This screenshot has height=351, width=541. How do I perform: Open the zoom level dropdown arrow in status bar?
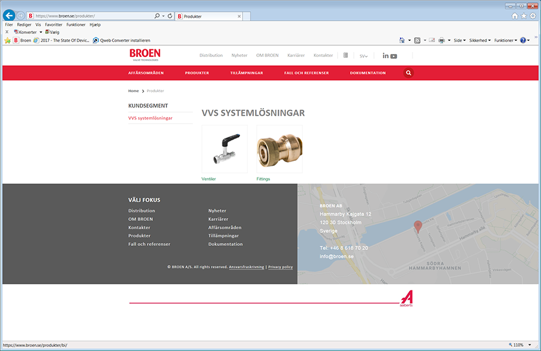tap(530, 345)
